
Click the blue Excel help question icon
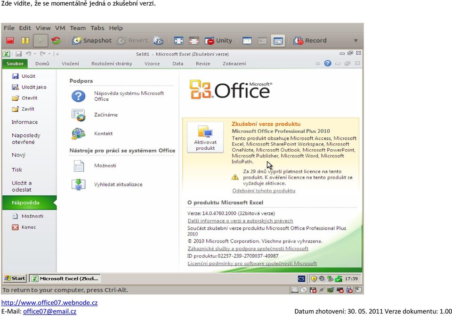pyautogui.click(x=328, y=64)
